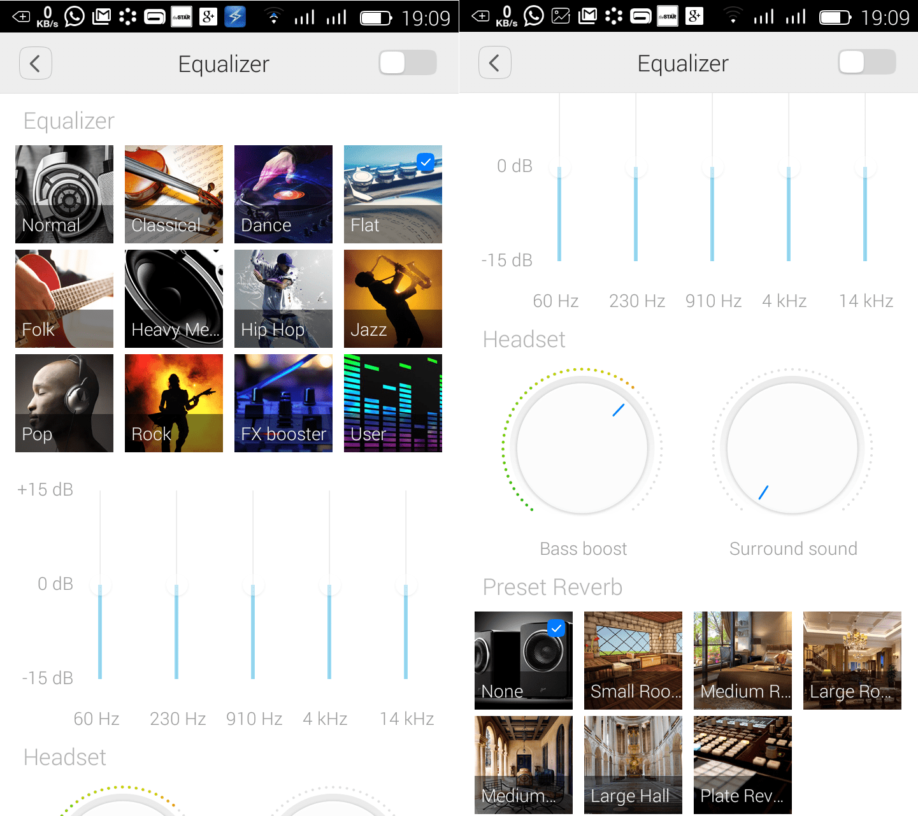The image size is (918, 816).
Task: Choose the Jazz preset tile
Action: click(393, 299)
